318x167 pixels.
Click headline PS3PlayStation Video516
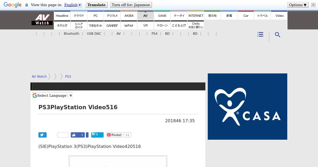click(x=78, y=107)
